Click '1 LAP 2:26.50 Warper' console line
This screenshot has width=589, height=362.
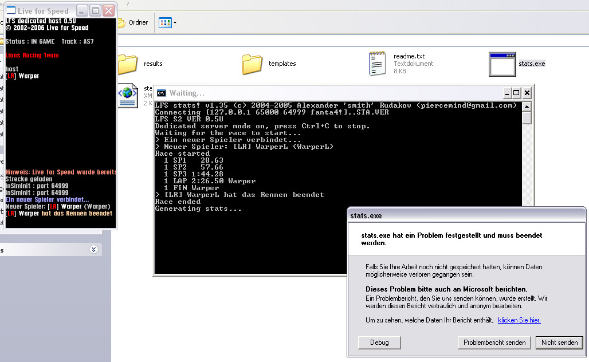(x=210, y=181)
